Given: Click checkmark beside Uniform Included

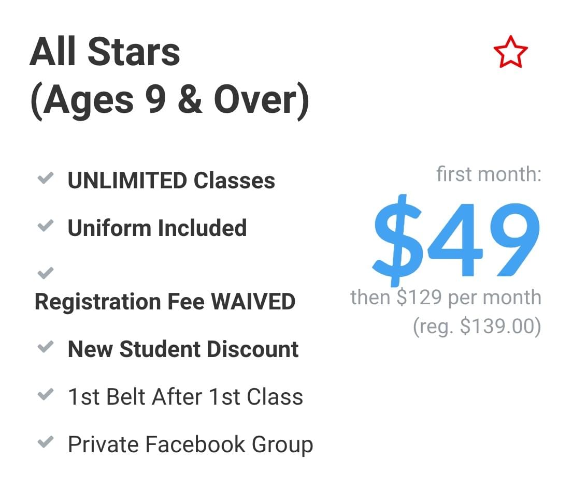Looking at the screenshot, I should pos(46,225).
